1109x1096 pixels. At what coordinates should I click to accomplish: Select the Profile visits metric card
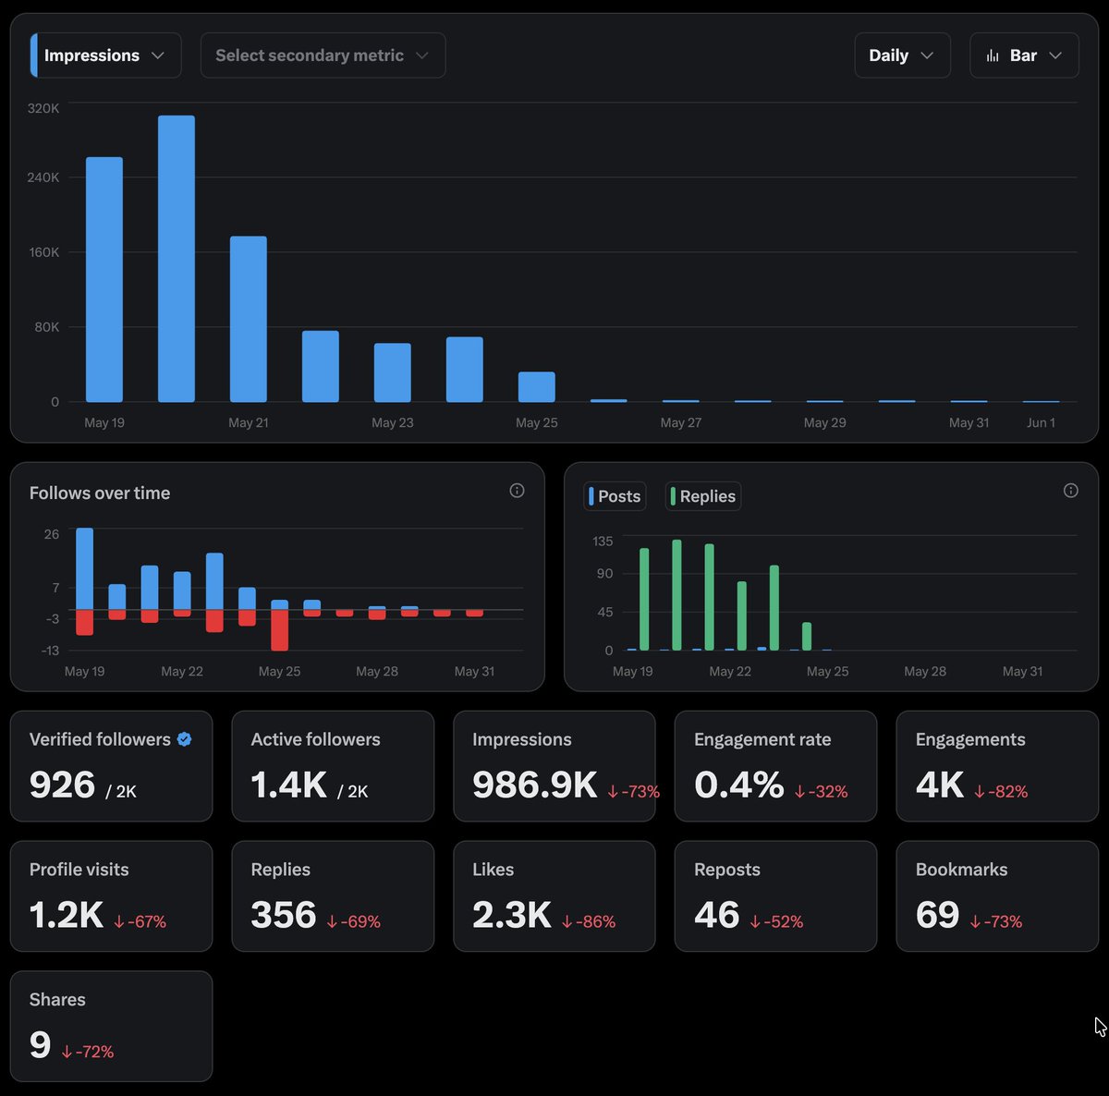point(111,896)
